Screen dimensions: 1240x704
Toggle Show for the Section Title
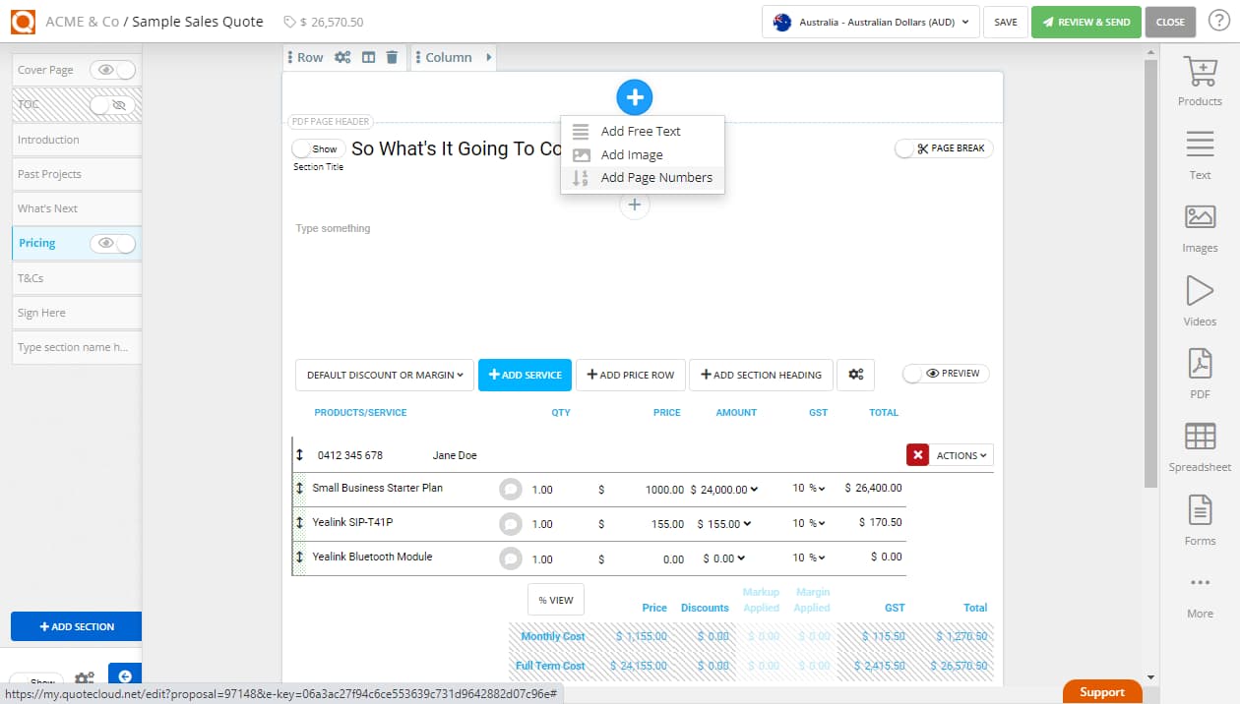(317, 148)
